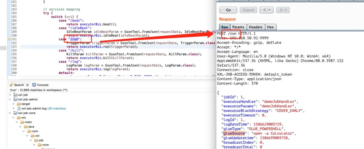Click the java folder icon

pyautogui.click(x=26, y=126)
